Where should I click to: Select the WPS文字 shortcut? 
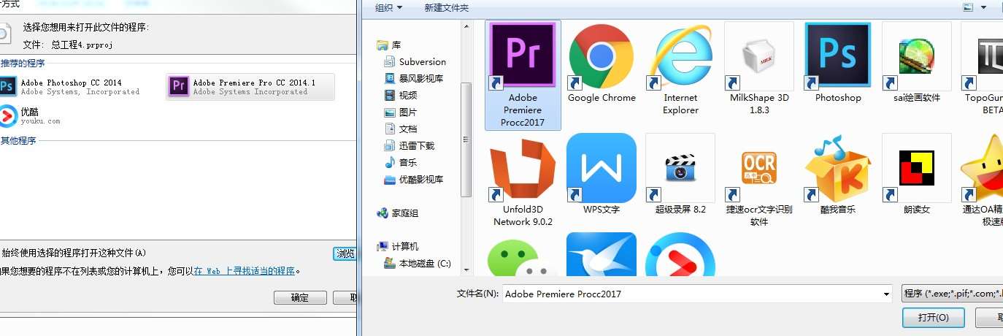coord(602,174)
